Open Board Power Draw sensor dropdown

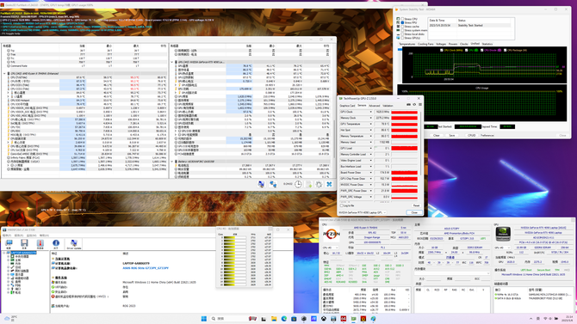point(370,172)
